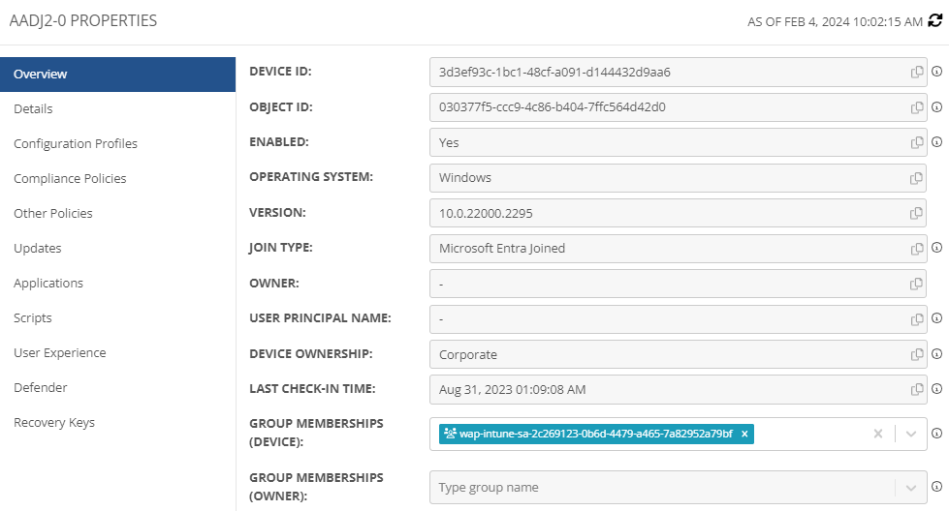Refresh the AADJ2-0 properties data

(935, 20)
